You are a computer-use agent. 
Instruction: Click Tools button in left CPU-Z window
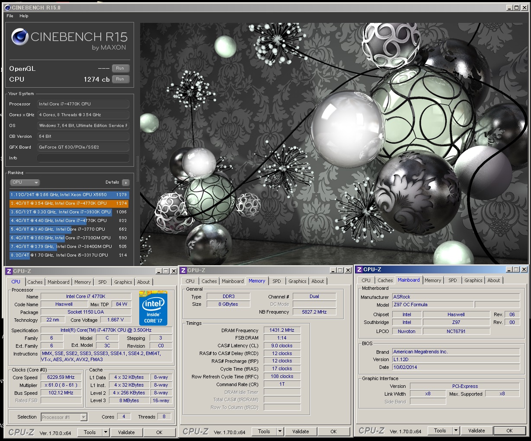pyautogui.click(x=90, y=432)
